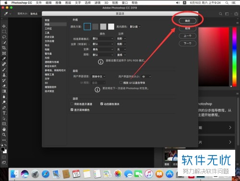Select the Eraser tool
The height and width of the screenshot is (181, 240).
4,86
